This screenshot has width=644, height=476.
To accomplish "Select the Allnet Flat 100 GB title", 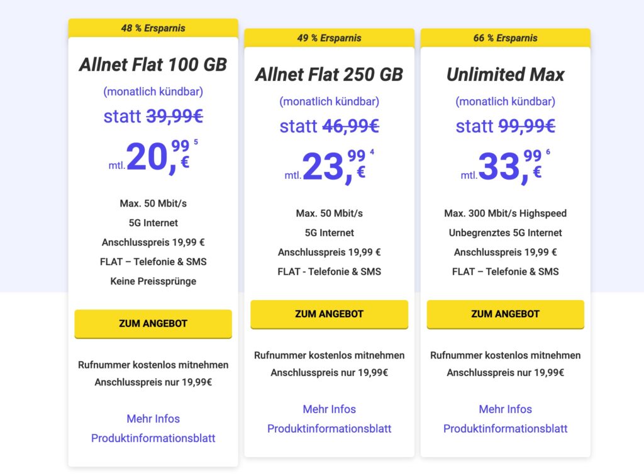I will point(153,65).
